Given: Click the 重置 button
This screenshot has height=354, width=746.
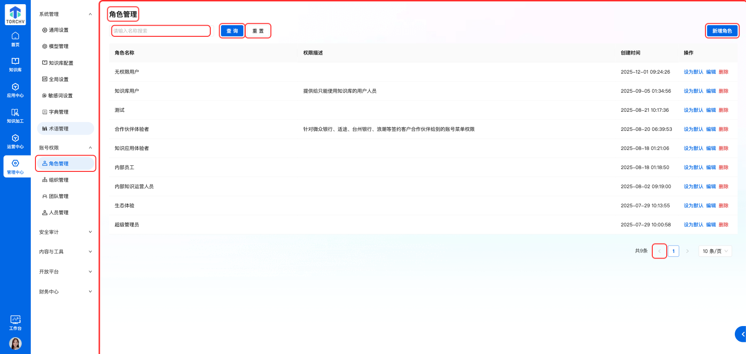Looking at the screenshot, I should pyautogui.click(x=258, y=31).
